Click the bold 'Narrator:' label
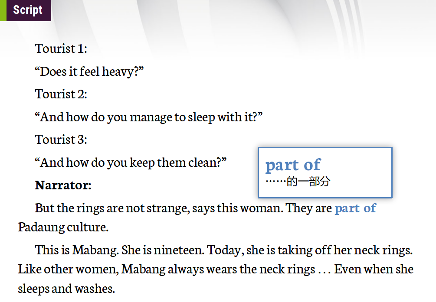This screenshot has height=302, width=436. point(63,185)
